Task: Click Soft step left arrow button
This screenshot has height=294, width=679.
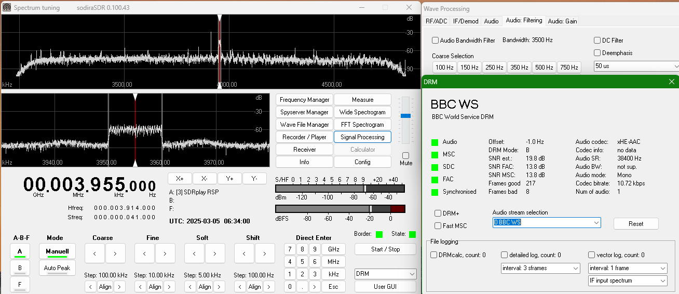Action: pyautogui.click(x=194, y=253)
